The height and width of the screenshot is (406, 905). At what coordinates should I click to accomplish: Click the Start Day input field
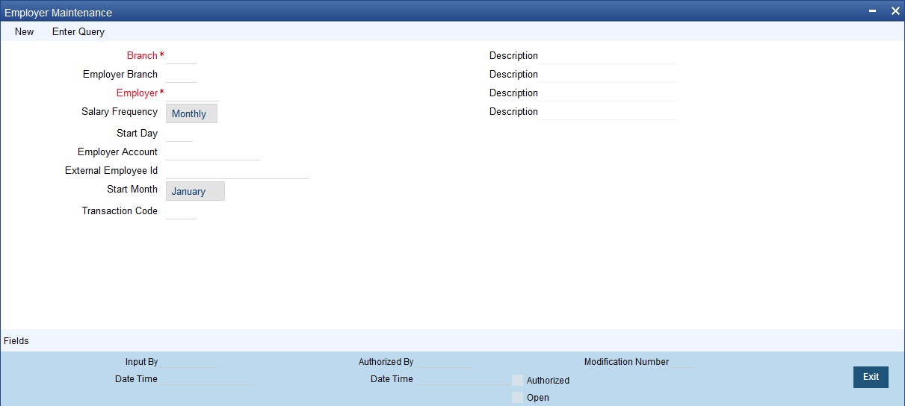[179, 134]
